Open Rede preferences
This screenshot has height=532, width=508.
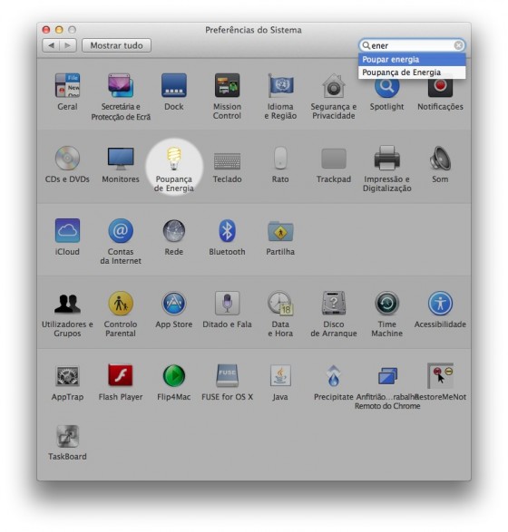pyautogui.click(x=174, y=231)
